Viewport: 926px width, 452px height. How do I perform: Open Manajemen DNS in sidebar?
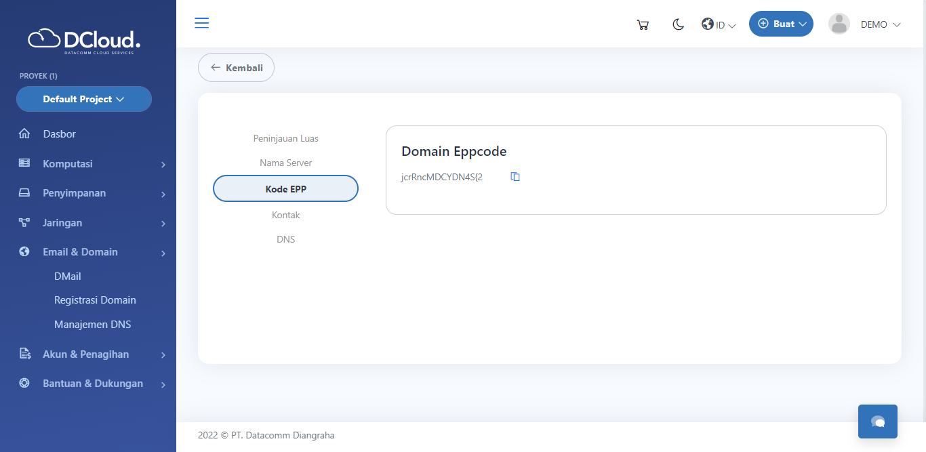92,325
